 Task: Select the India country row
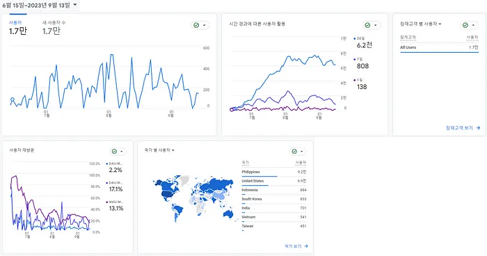coord(274,208)
